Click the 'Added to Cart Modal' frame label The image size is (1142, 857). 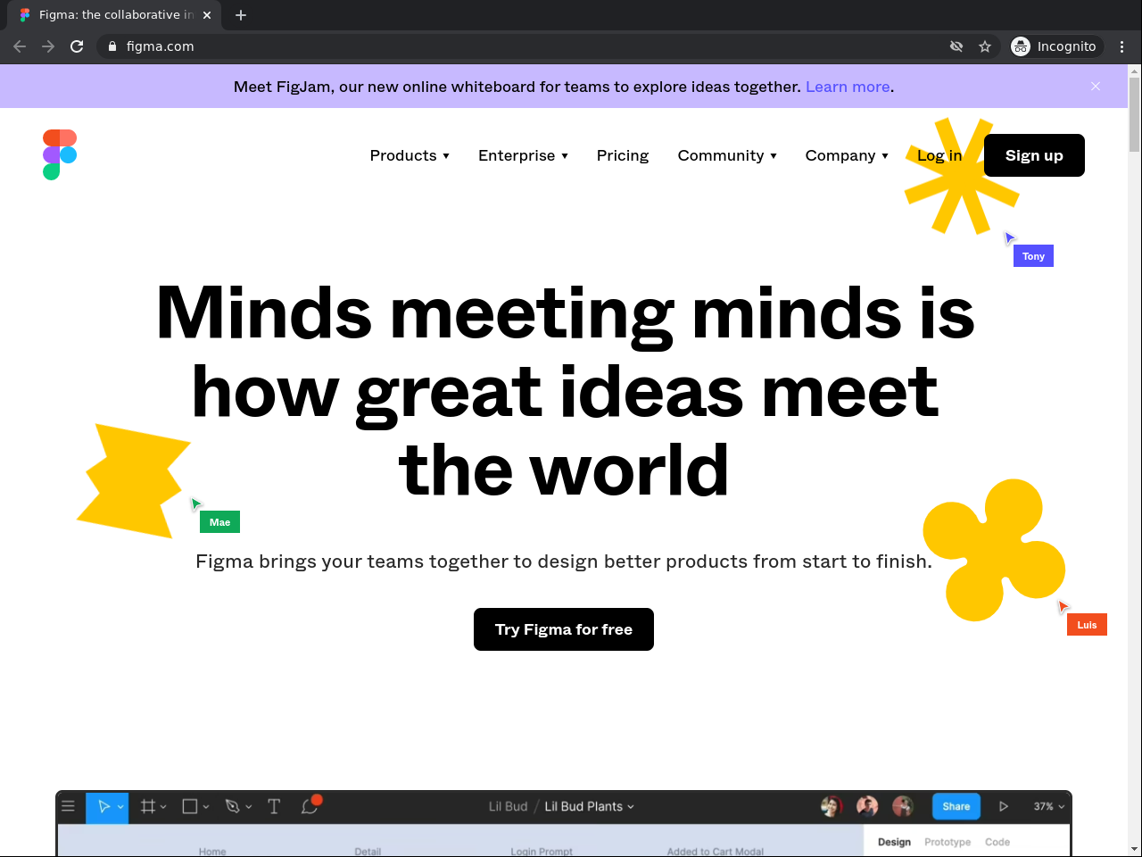click(716, 852)
